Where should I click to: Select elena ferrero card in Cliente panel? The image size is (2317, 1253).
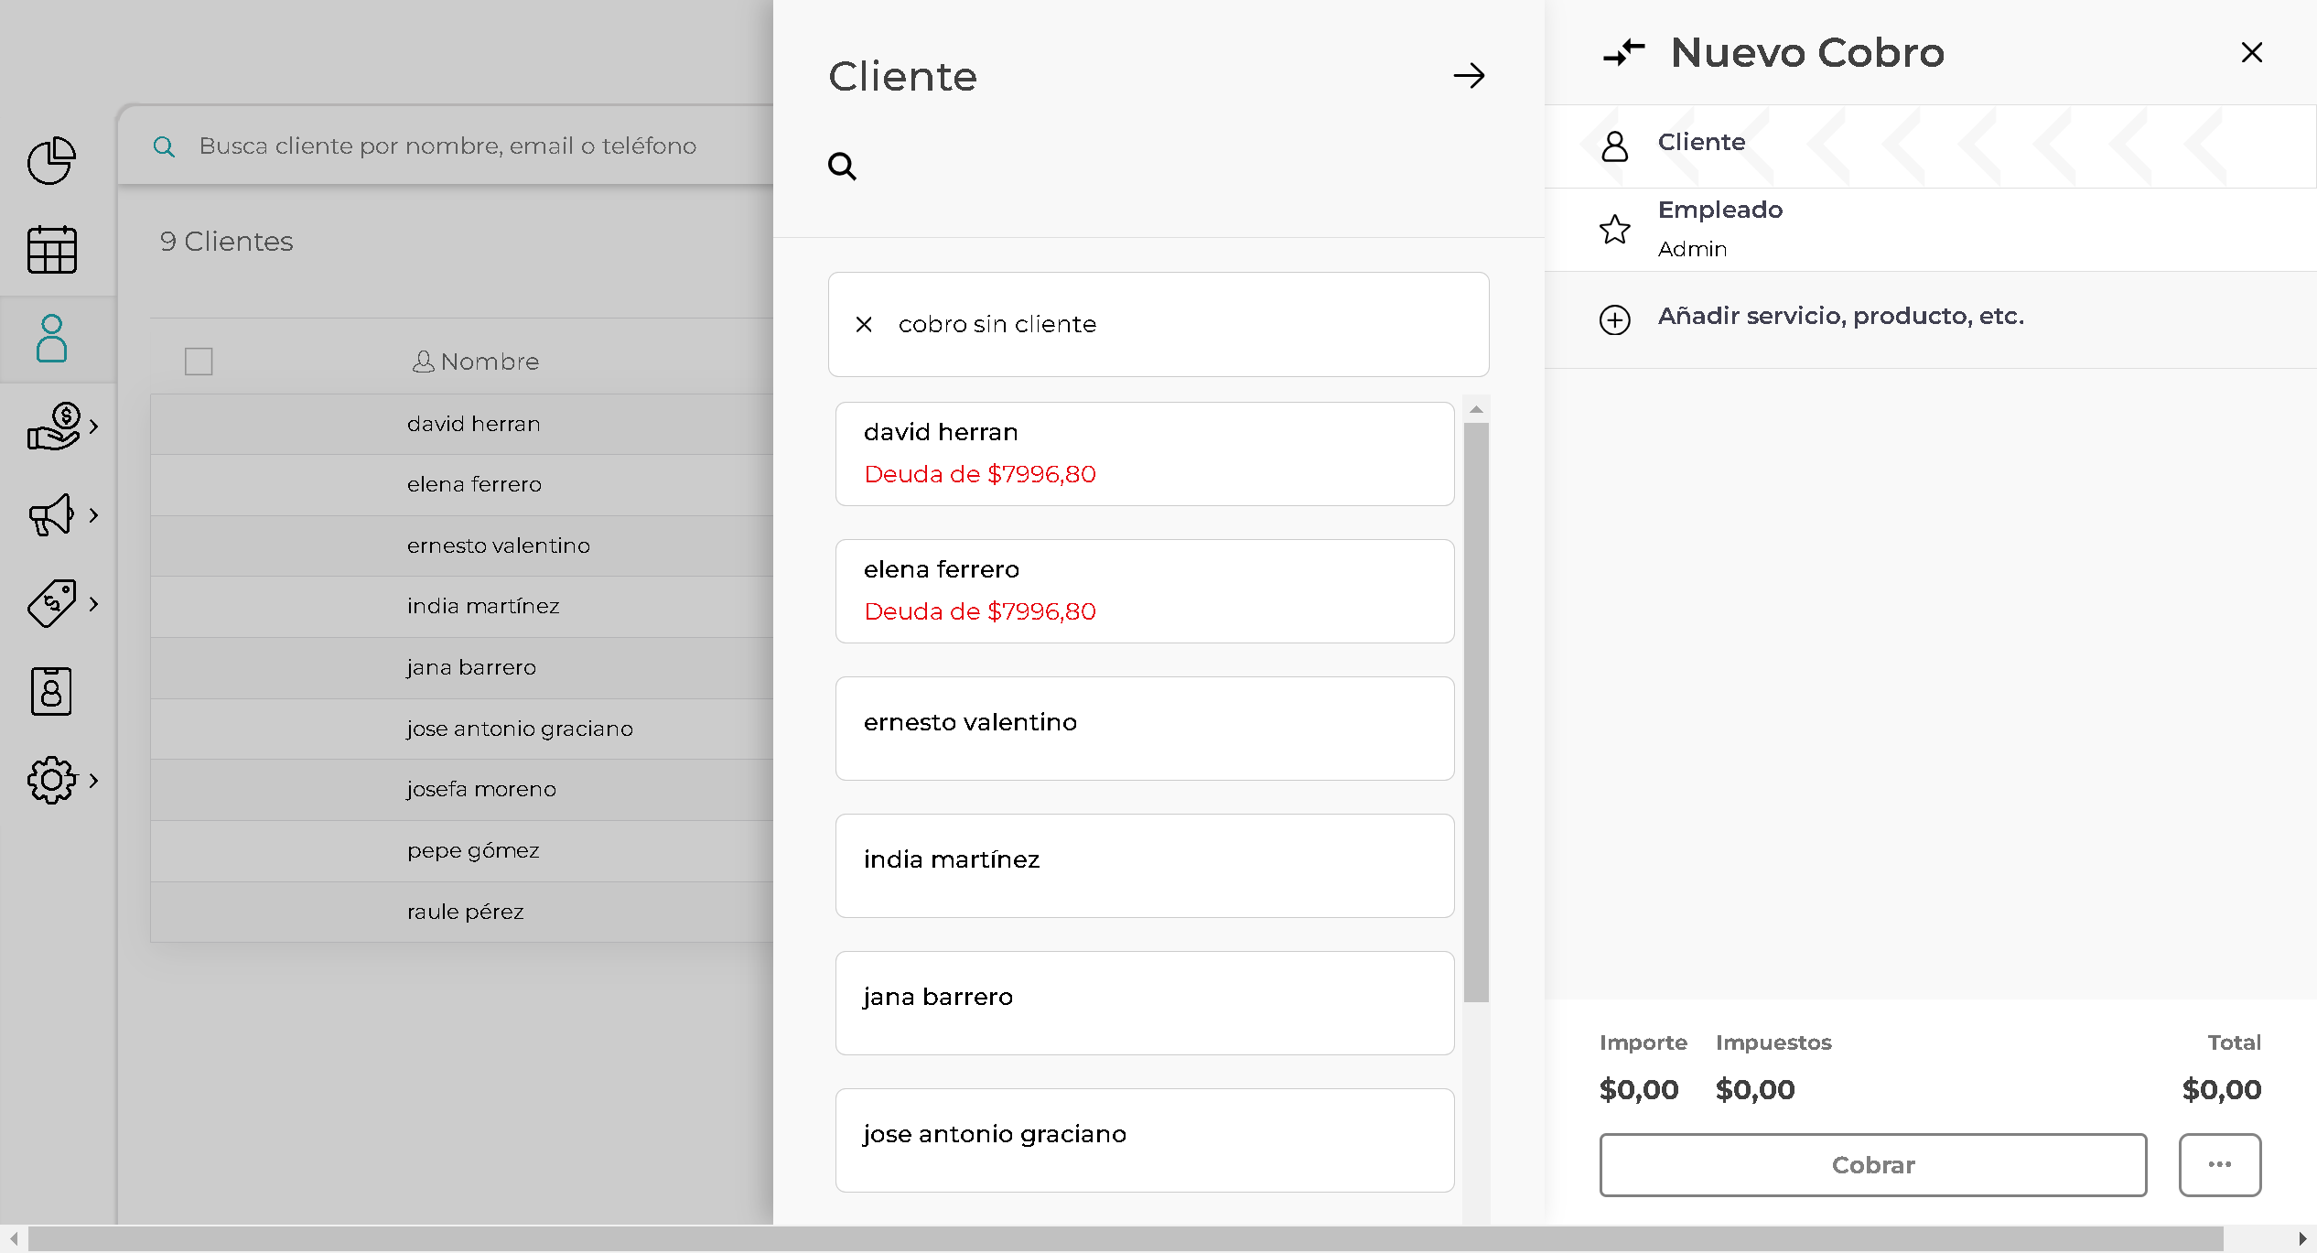pos(1145,591)
